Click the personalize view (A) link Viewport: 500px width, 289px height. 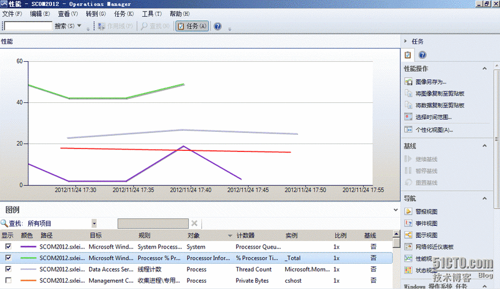pyautogui.click(x=434, y=130)
